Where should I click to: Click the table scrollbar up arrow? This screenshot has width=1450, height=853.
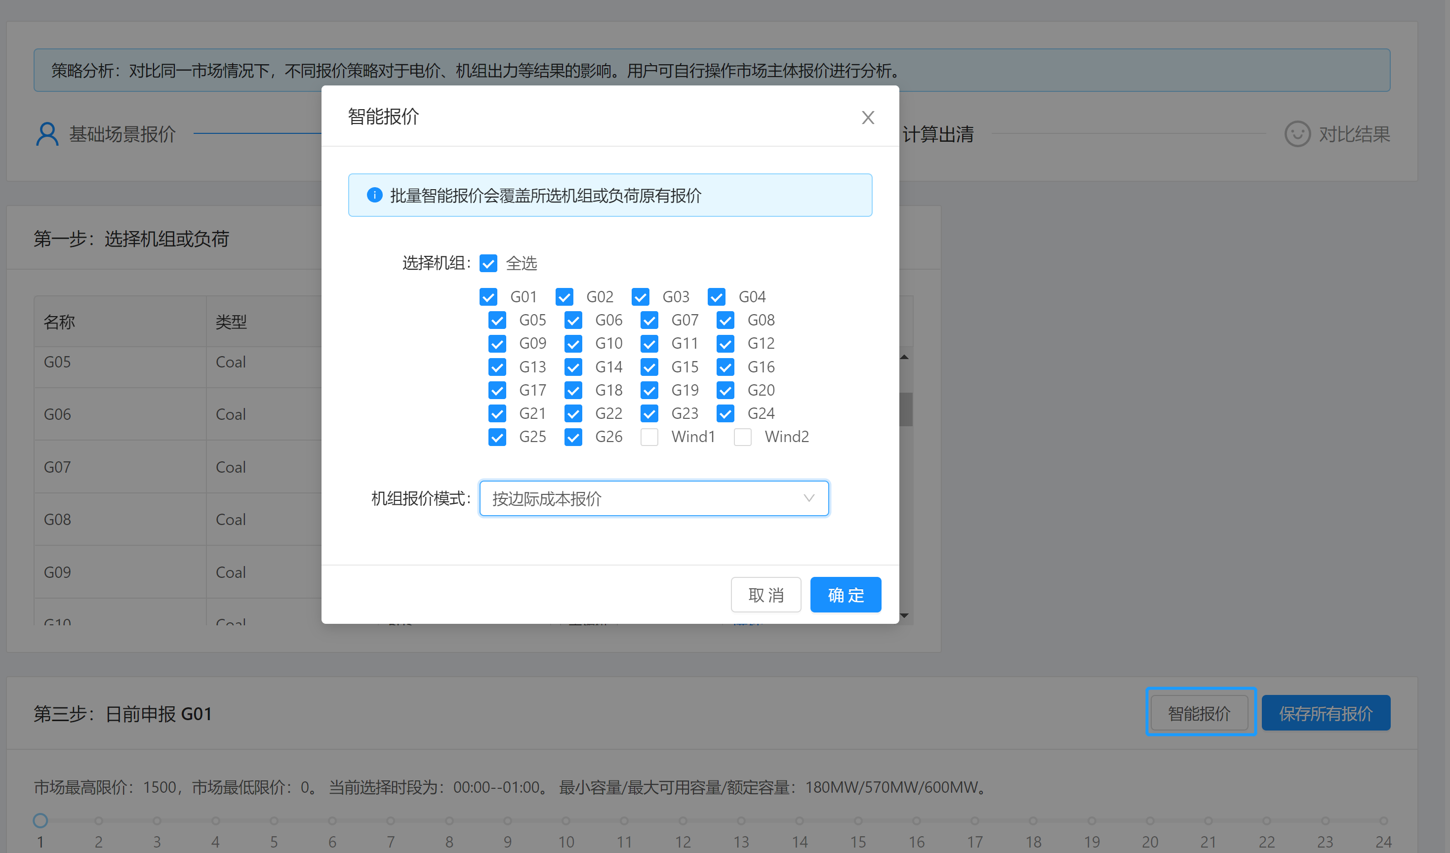(905, 358)
